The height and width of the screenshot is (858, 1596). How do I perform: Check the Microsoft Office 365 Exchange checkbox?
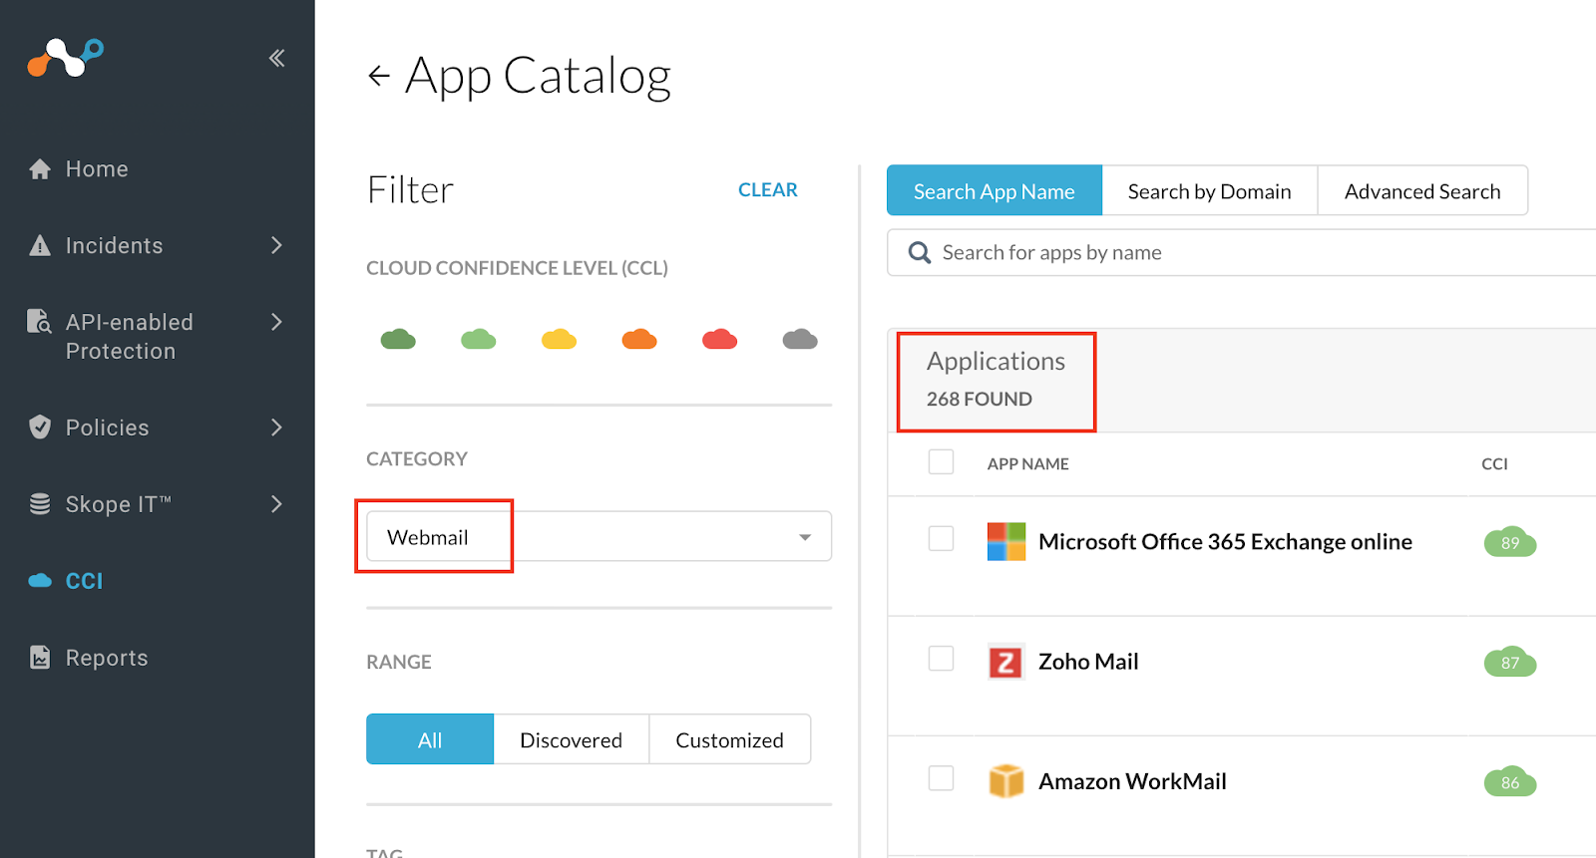[x=941, y=539]
